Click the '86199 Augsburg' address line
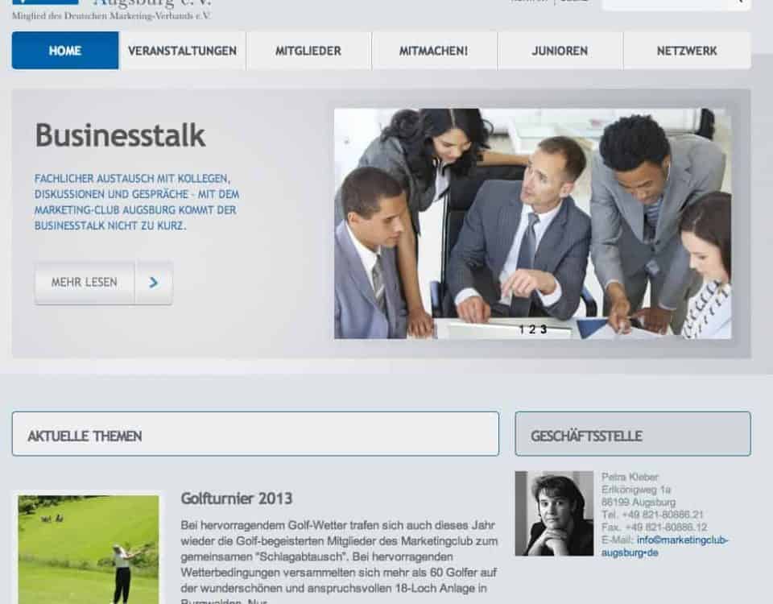The height and width of the screenshot is (604, 773). point(639,502)
